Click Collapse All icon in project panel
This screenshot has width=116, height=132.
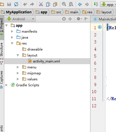pos(70,19)
